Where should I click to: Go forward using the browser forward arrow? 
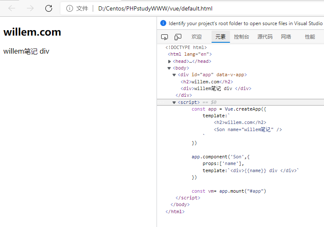pos(30,8)
